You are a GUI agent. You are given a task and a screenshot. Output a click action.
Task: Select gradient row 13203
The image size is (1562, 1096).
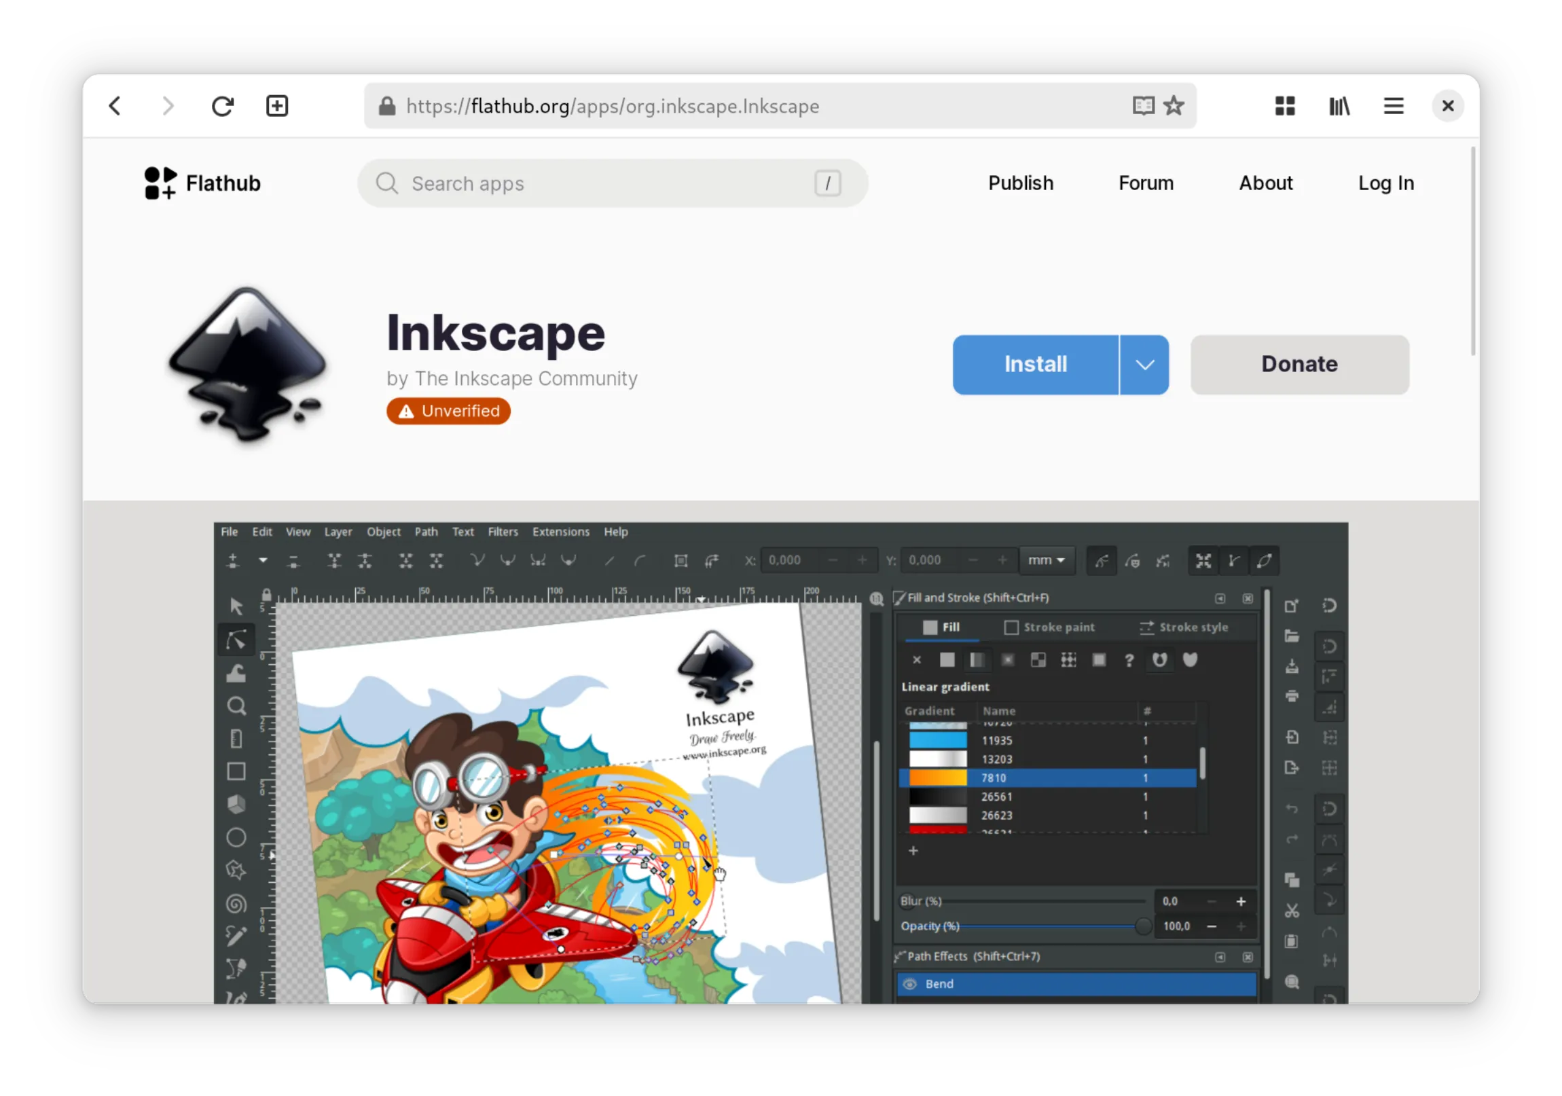pos(1048,759)
